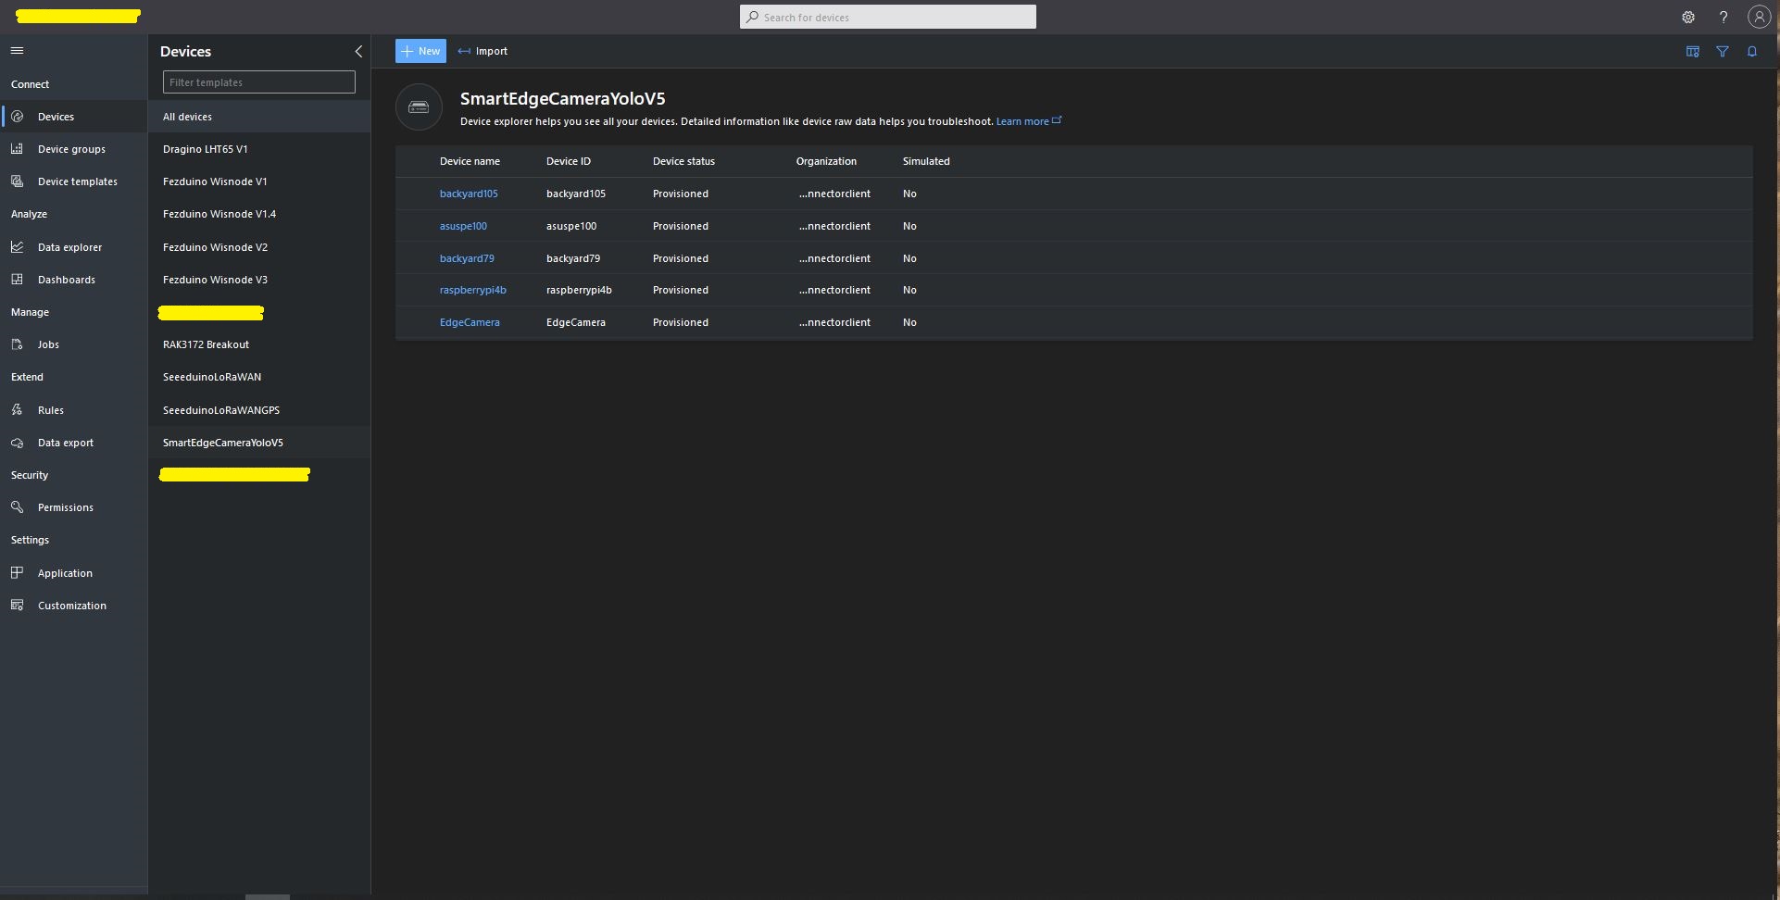Click the bell icon in the devices toolbar
The height and width of the screenshot is (900, 1780).
[1751, 52]
